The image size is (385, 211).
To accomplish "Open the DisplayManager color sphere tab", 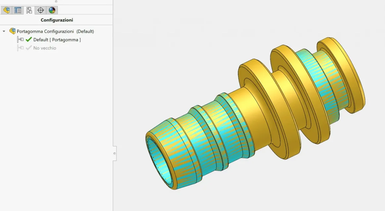I will pyautogui.click(x=52, y=10).
